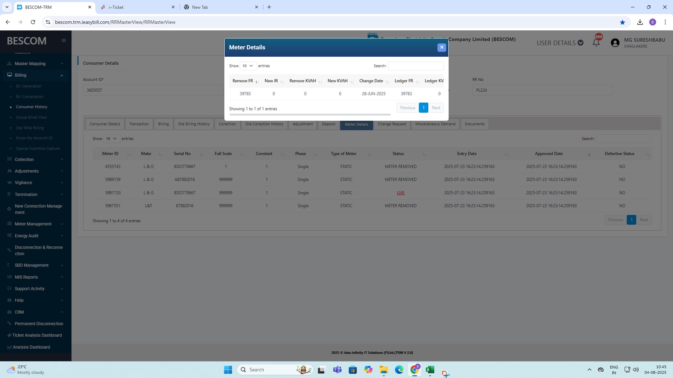
Task: Click the Collection sidebar icon
Action: (9, 159)
